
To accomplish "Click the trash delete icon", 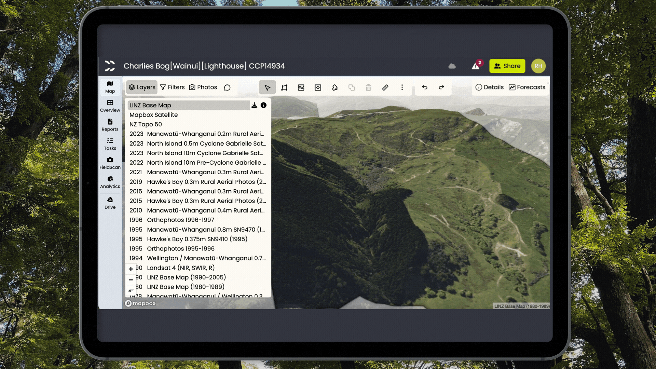I will (368, 87).
